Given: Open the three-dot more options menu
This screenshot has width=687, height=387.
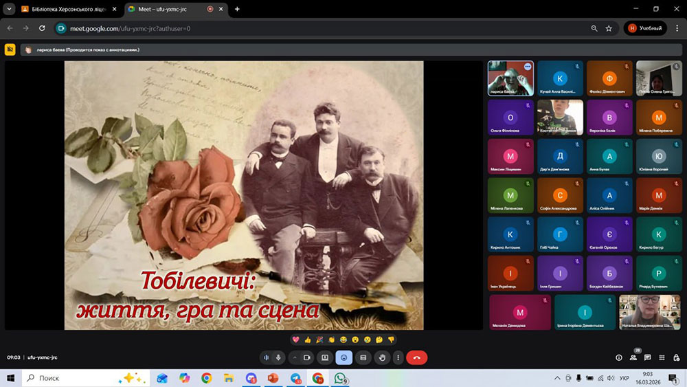Looking at the screenshot, I should click(398, 357).
